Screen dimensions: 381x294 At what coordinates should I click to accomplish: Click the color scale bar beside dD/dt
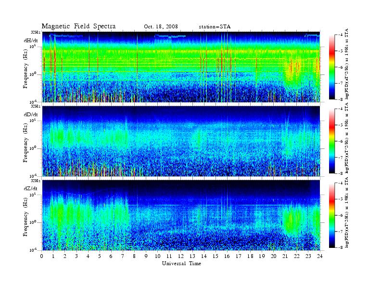332,141
